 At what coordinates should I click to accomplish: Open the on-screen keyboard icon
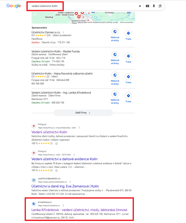pos(147,6)
